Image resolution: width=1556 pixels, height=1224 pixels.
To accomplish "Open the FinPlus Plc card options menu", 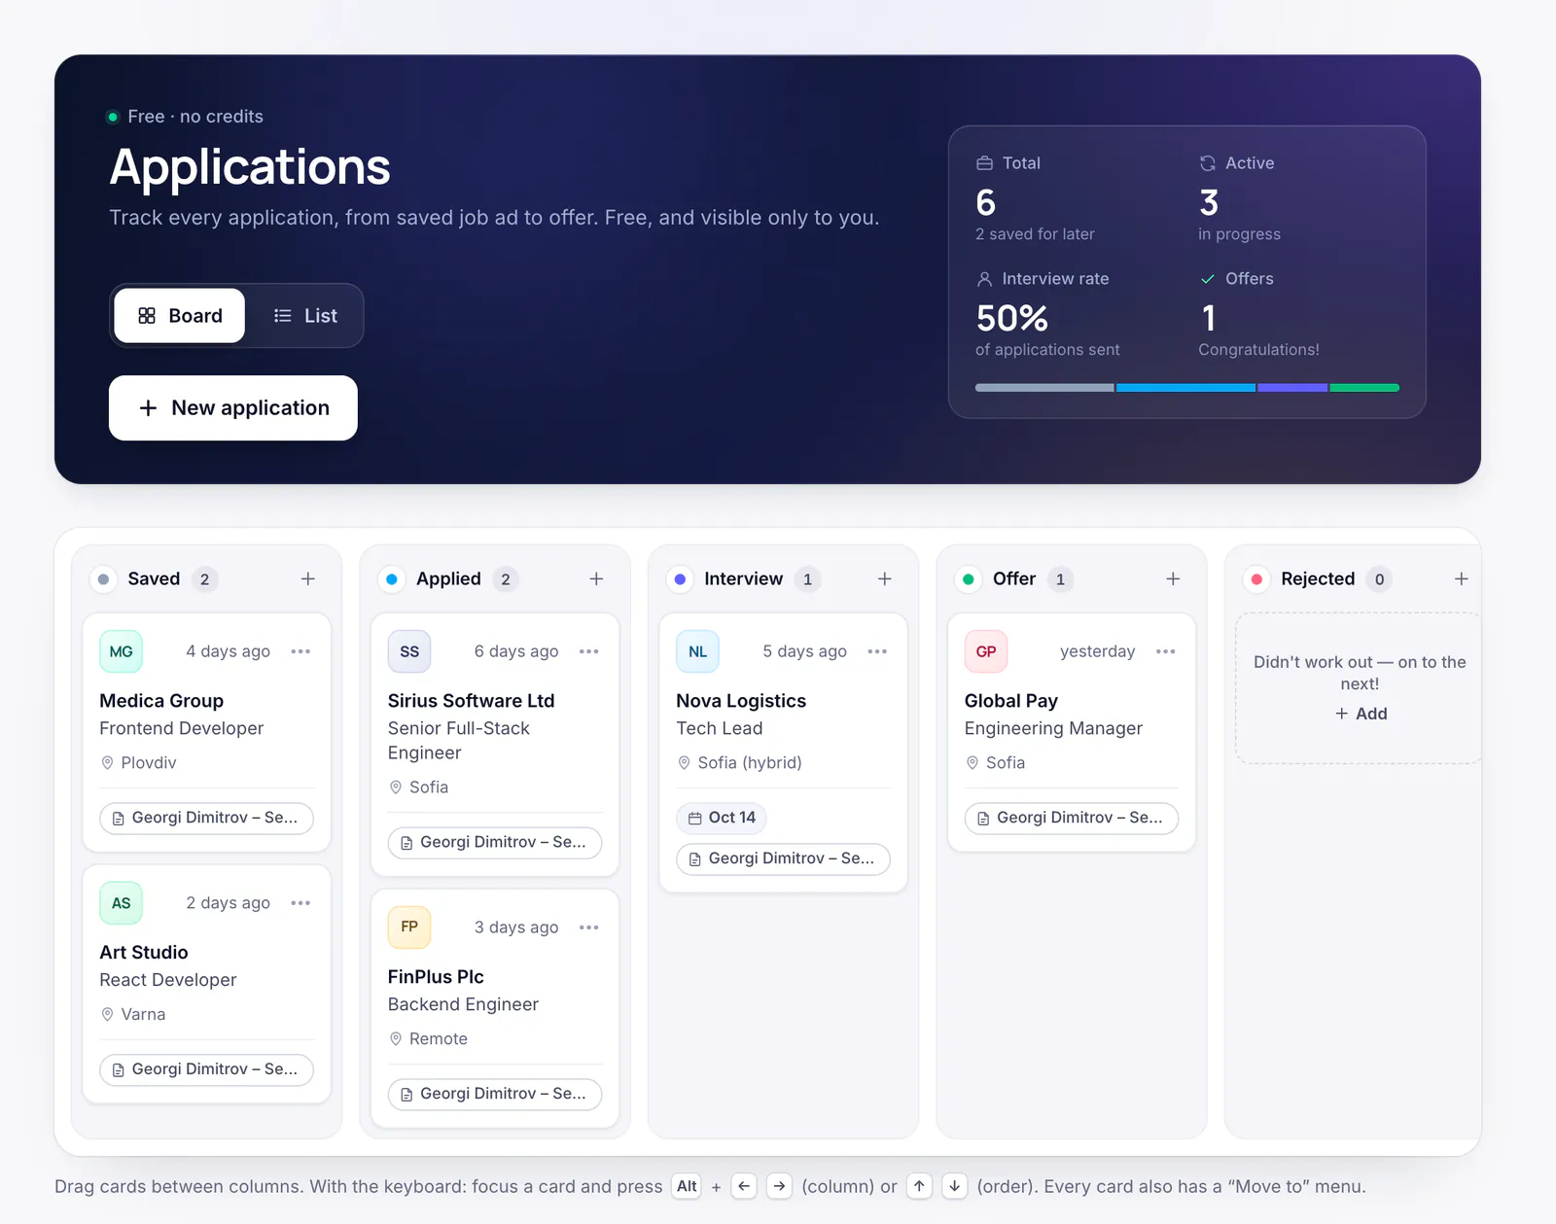I will pos(589,927).
